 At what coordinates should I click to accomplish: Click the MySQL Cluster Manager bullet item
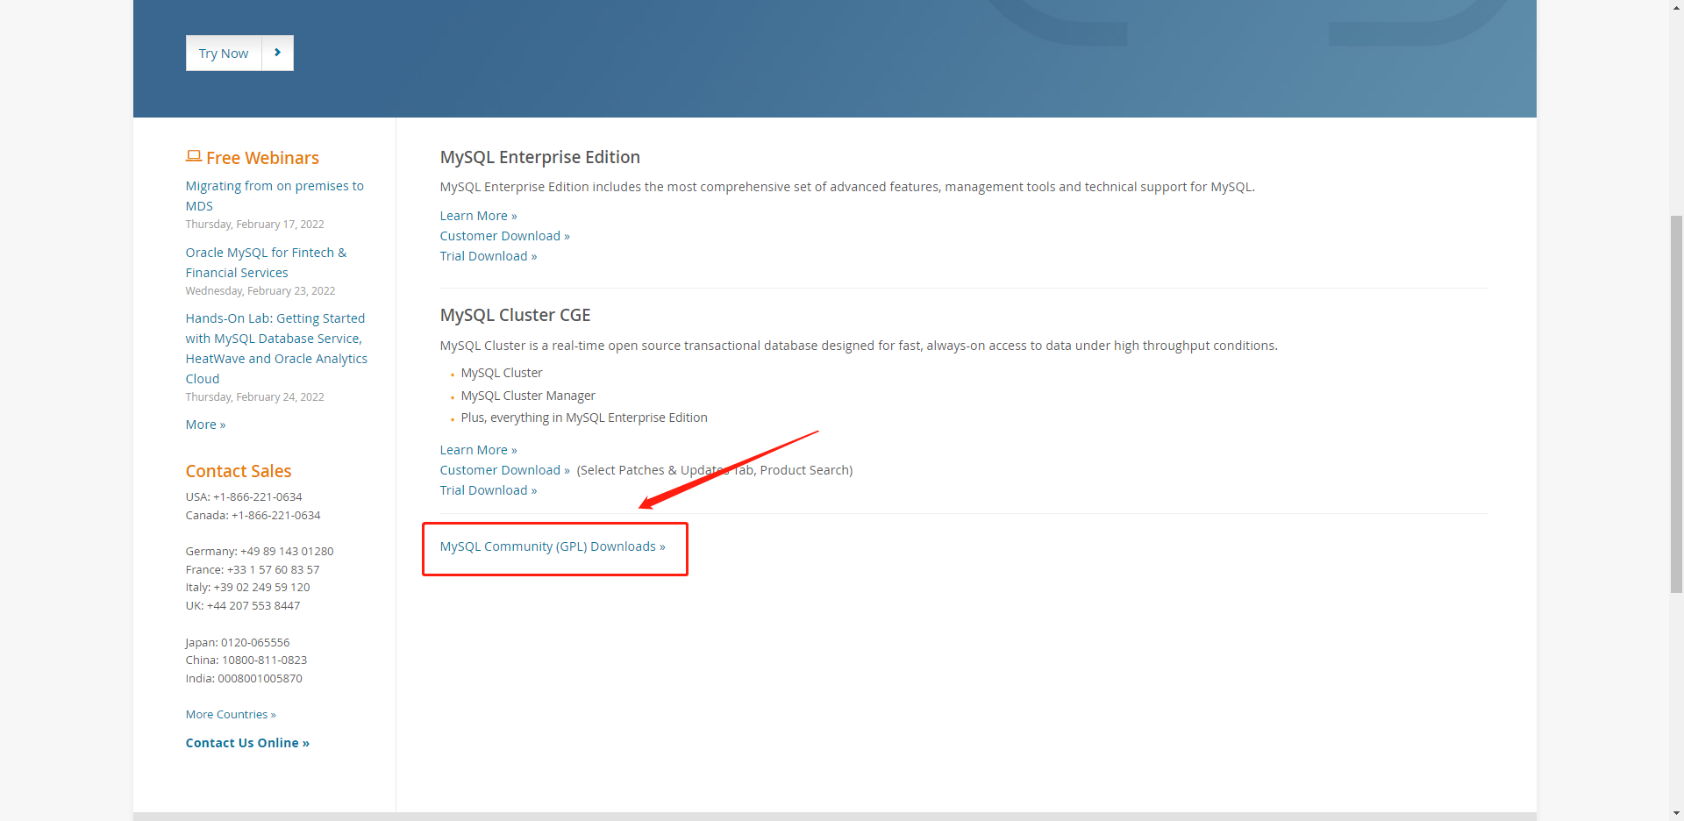click(528, 396)
